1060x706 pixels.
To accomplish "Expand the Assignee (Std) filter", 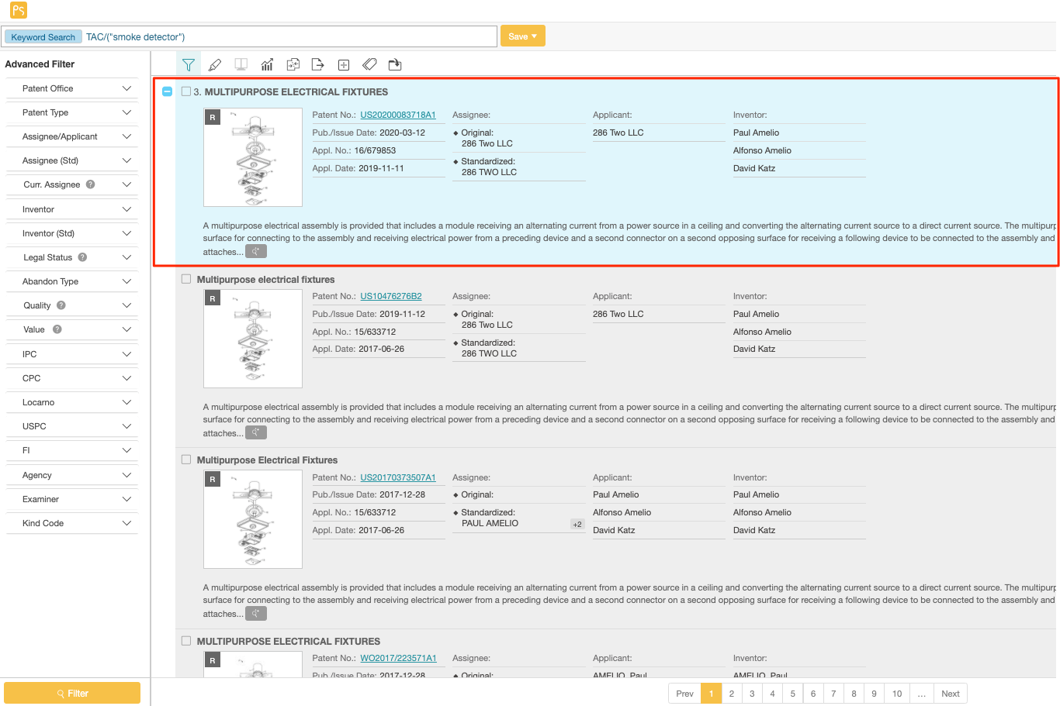I will click(71, 160).
